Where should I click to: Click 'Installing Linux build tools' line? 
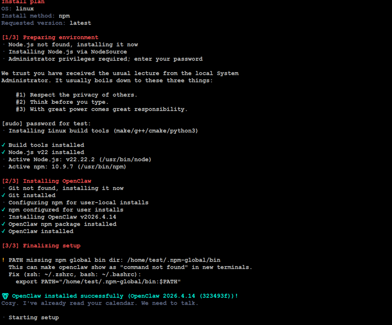(103, 131)
